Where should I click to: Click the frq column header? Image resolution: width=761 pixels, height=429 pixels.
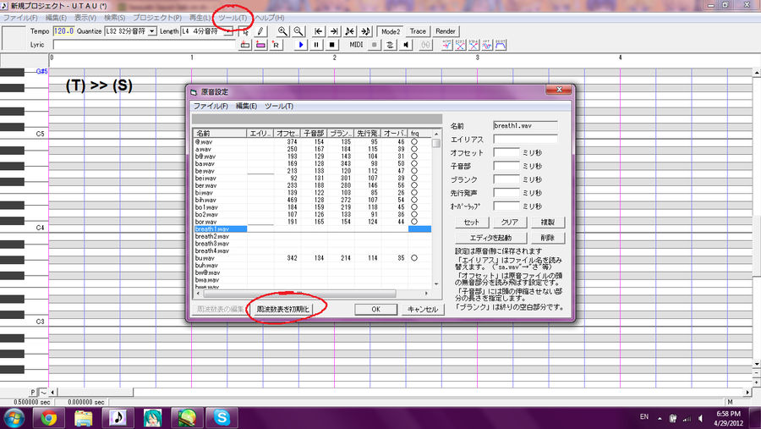419,133
